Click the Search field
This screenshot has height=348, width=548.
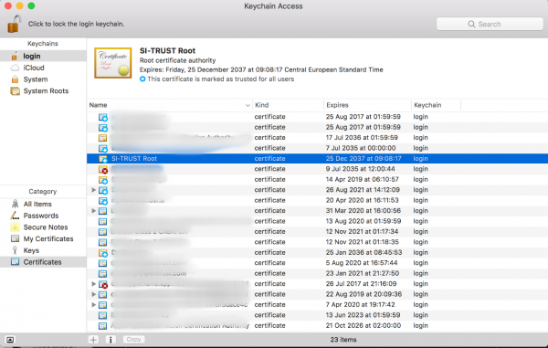tap(490, 24)
